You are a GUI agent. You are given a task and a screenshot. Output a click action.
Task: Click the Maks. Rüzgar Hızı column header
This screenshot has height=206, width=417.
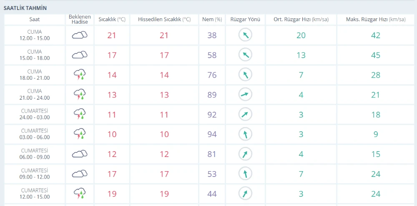pyautogui.click(x=376, y=20)
